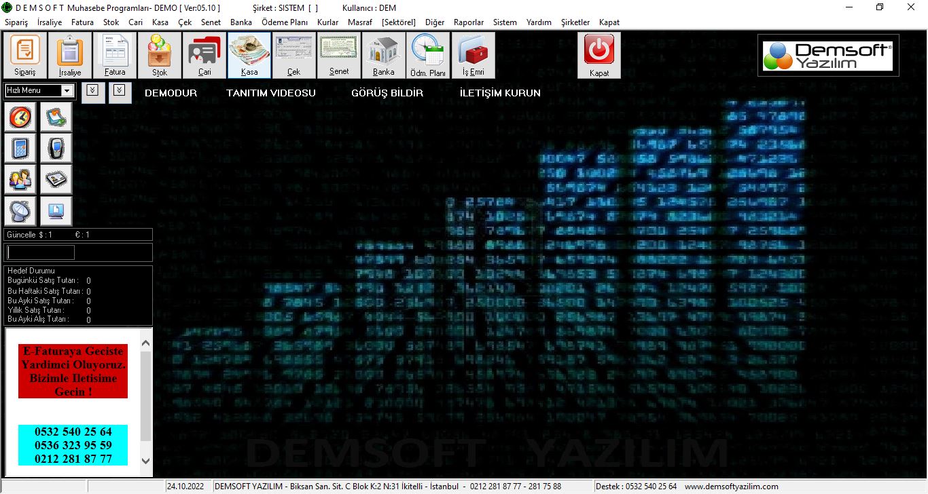Image resolution: width=928 pixels, height=494 pixels.
Task: Open the Kasa menu in the menu bar
Action: [x=160, y=22]
